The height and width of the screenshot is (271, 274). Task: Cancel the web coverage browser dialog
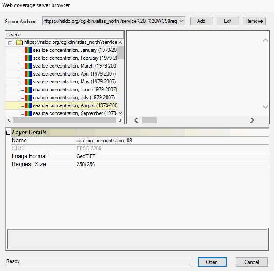point(252,262)
